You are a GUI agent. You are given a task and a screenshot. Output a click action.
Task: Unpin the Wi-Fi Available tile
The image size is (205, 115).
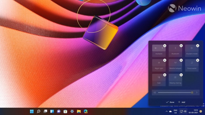click(x=165, y=46)
